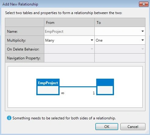Click the relationship connector line in diagram
Screen dimensions: 150x135
(x=78, y=87)
